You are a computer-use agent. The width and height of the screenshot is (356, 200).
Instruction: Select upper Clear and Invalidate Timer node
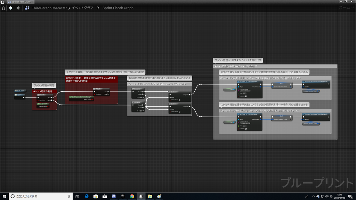coord(316,84)
